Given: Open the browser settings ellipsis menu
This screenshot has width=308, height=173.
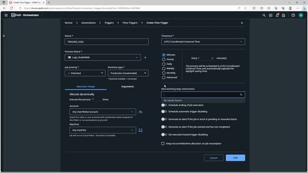Looking at the screenshot, I should [x=297, y=8].
